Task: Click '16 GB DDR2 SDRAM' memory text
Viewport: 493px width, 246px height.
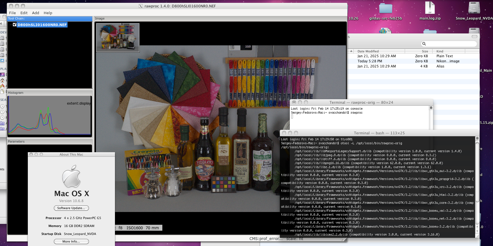Action: pos(79,226)
